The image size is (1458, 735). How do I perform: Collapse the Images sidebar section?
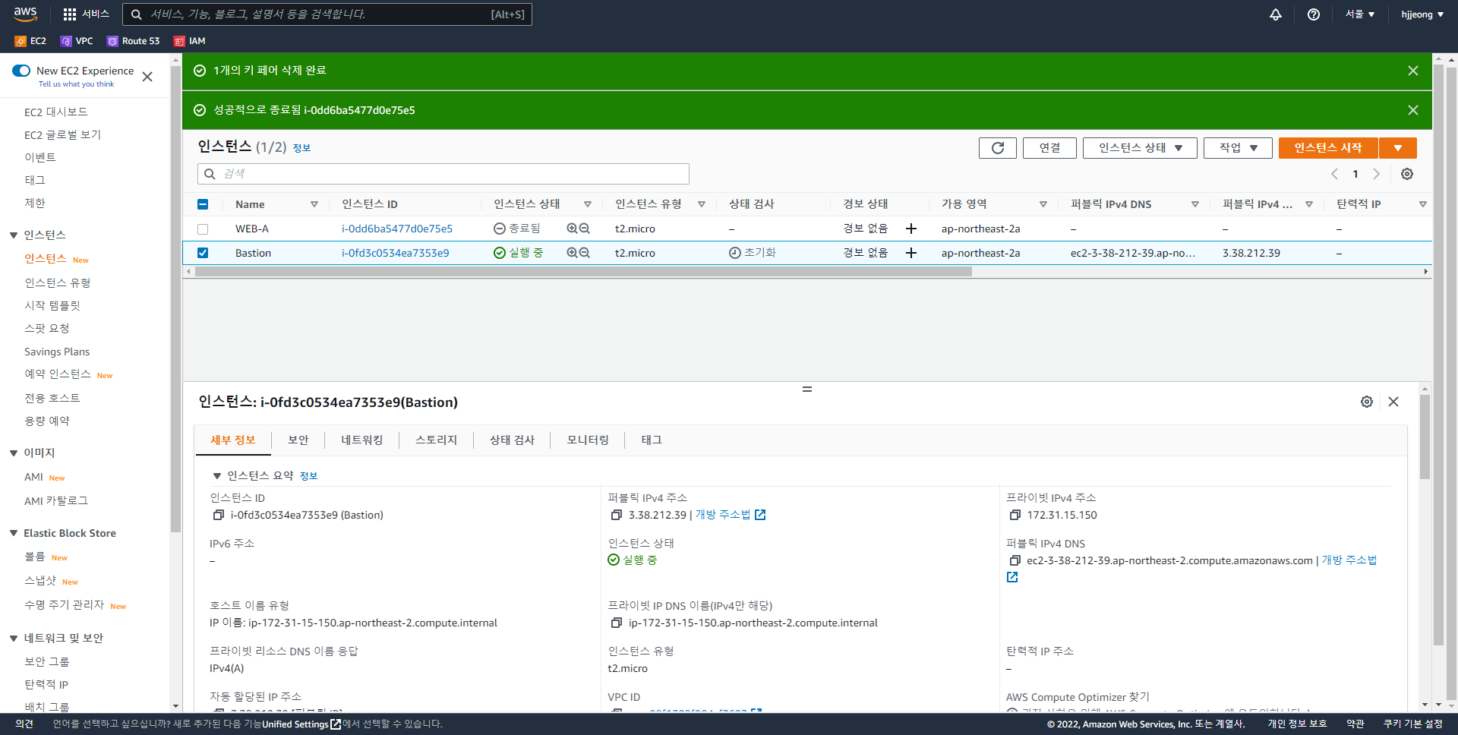point(14,453)
